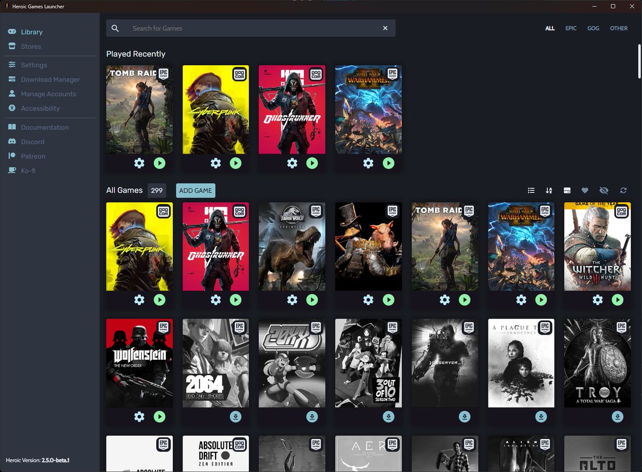The width and height of the screenshot is (642, 472).
Task: Download the Observer game
Action: [x=465, y=416]
